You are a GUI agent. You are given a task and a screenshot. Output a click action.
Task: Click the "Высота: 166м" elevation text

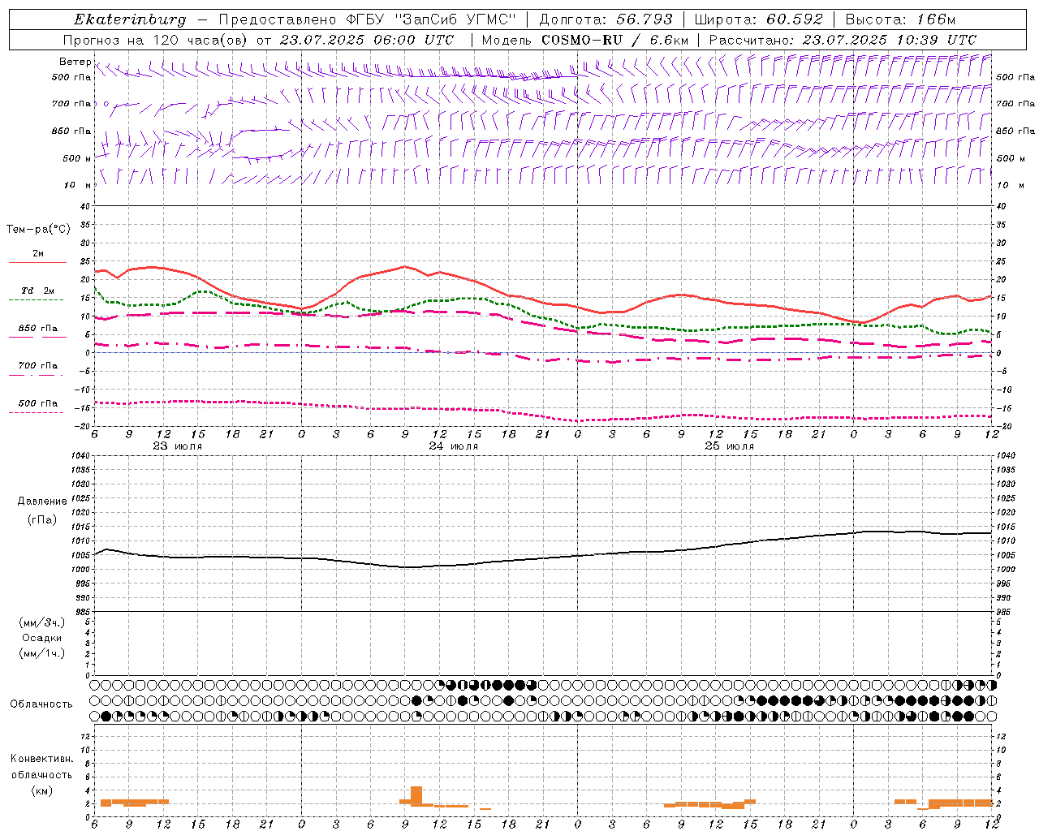tap(900, 19)
